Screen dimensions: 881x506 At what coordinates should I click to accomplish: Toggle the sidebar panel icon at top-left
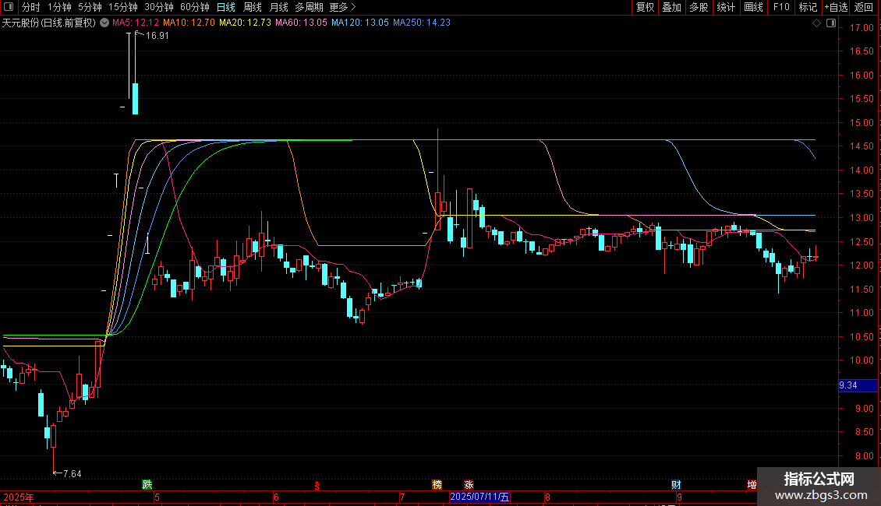click(9, 7)
